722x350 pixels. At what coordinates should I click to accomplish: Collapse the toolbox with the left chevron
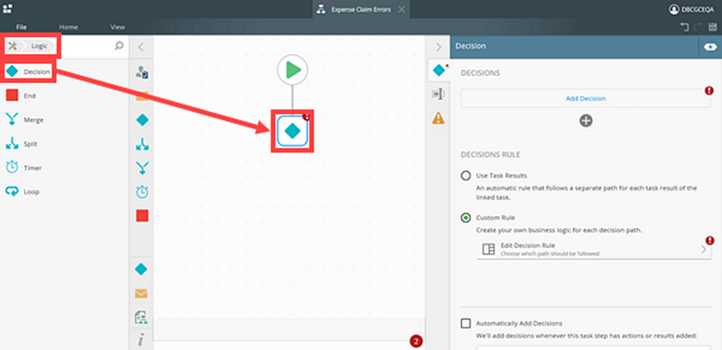[141, 47]
